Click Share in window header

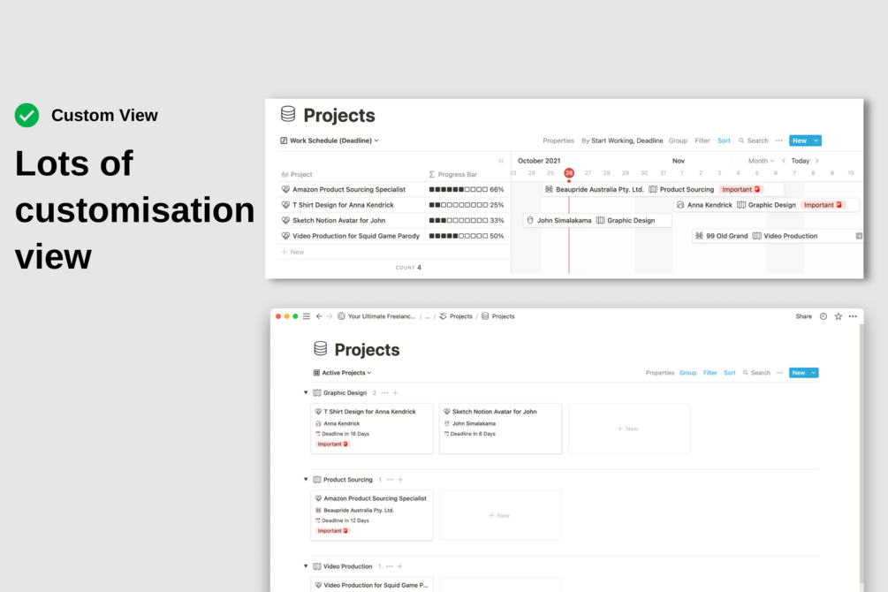[x=803, y=316]
